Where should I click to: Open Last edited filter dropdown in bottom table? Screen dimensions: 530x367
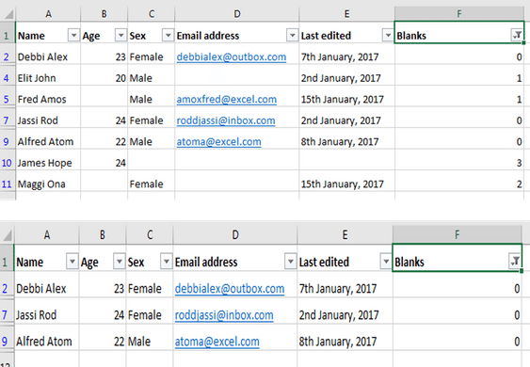click(386, 262)
